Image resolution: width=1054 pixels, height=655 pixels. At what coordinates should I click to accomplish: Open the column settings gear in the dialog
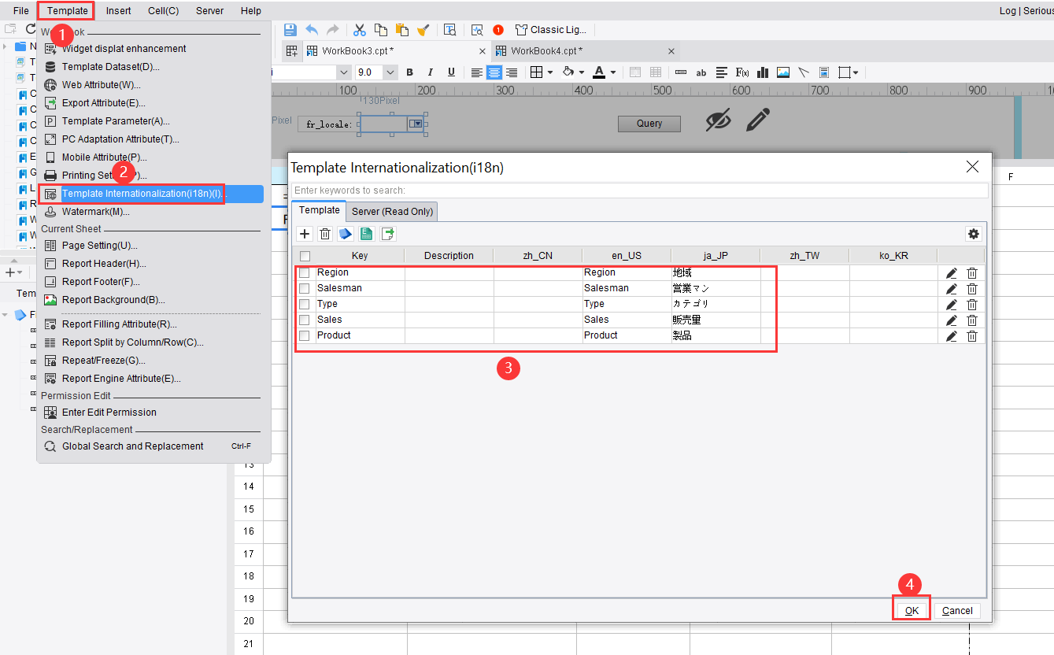974,234
